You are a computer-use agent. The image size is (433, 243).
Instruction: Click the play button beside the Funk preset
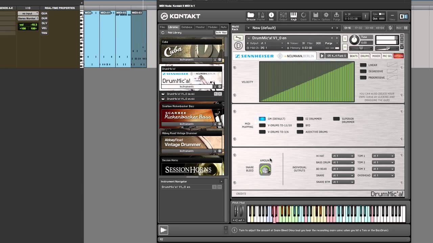point(322,56)
